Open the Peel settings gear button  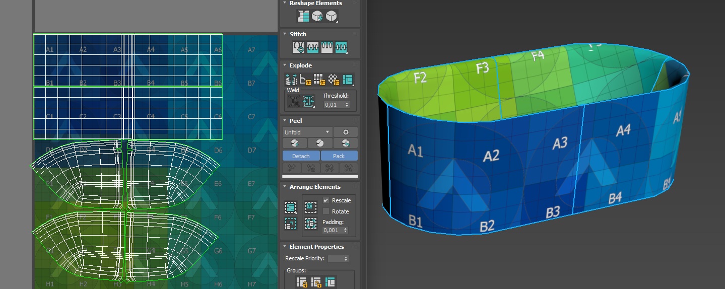tap(346, 132)
